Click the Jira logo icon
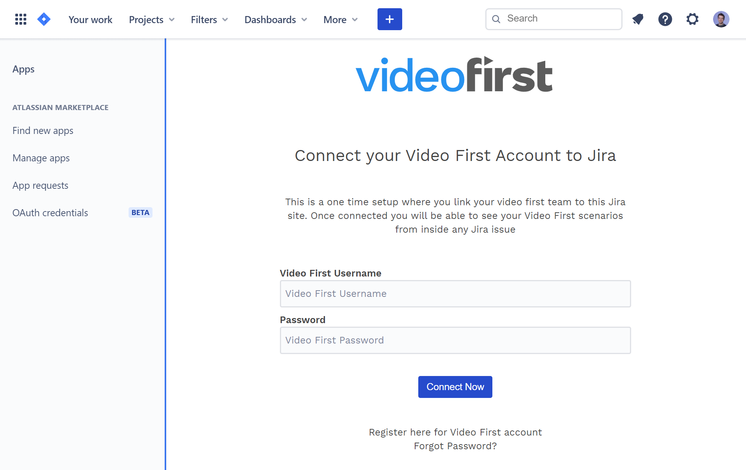Screen dimensions: 746x470 [x=44, y=19]
